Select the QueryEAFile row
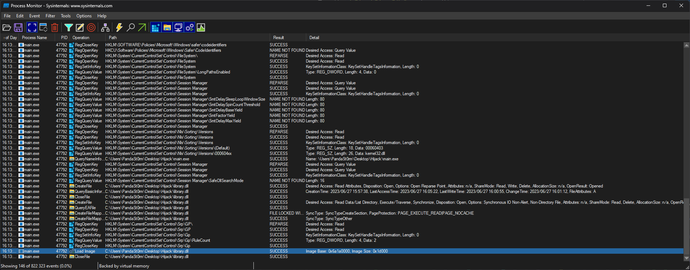The width and height of the screenshot is (690, 270). [342, 208]
